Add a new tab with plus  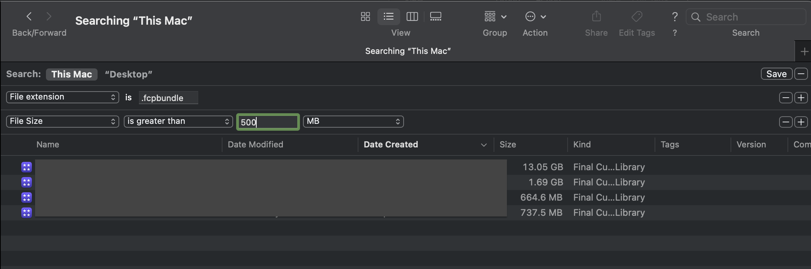coord(804,52)
